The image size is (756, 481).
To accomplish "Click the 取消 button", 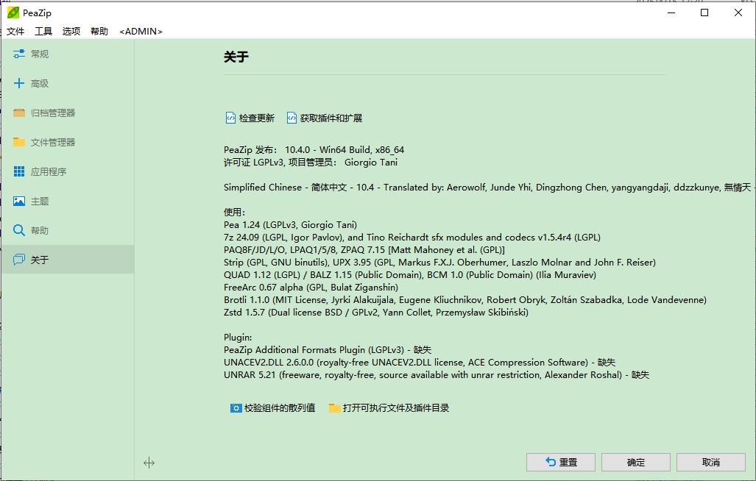I will pos(711,462).
